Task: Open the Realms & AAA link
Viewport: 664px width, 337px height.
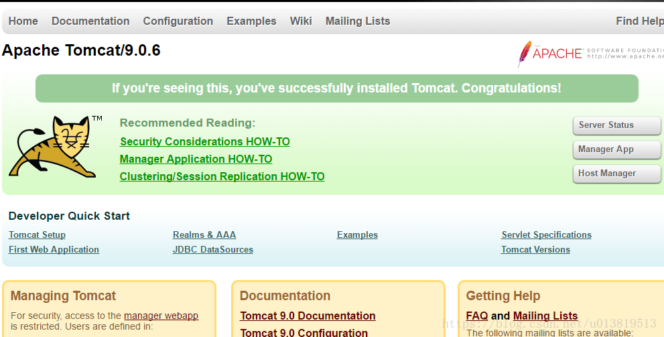Action: [204, 235]
